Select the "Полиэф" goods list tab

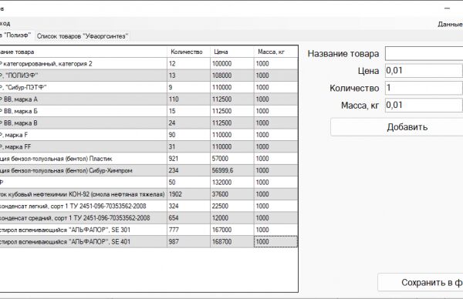click(16, 35)
